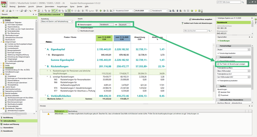Click the filter funnel icon for Abweichungen
This screenshot has height=137, width=257.
click(x=182, y=23)
